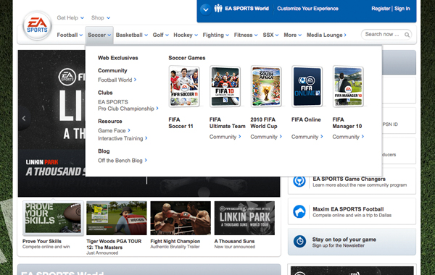Open Maxim EA SPORTS Football title
The image size is (435, 275).
pos(348,209)
